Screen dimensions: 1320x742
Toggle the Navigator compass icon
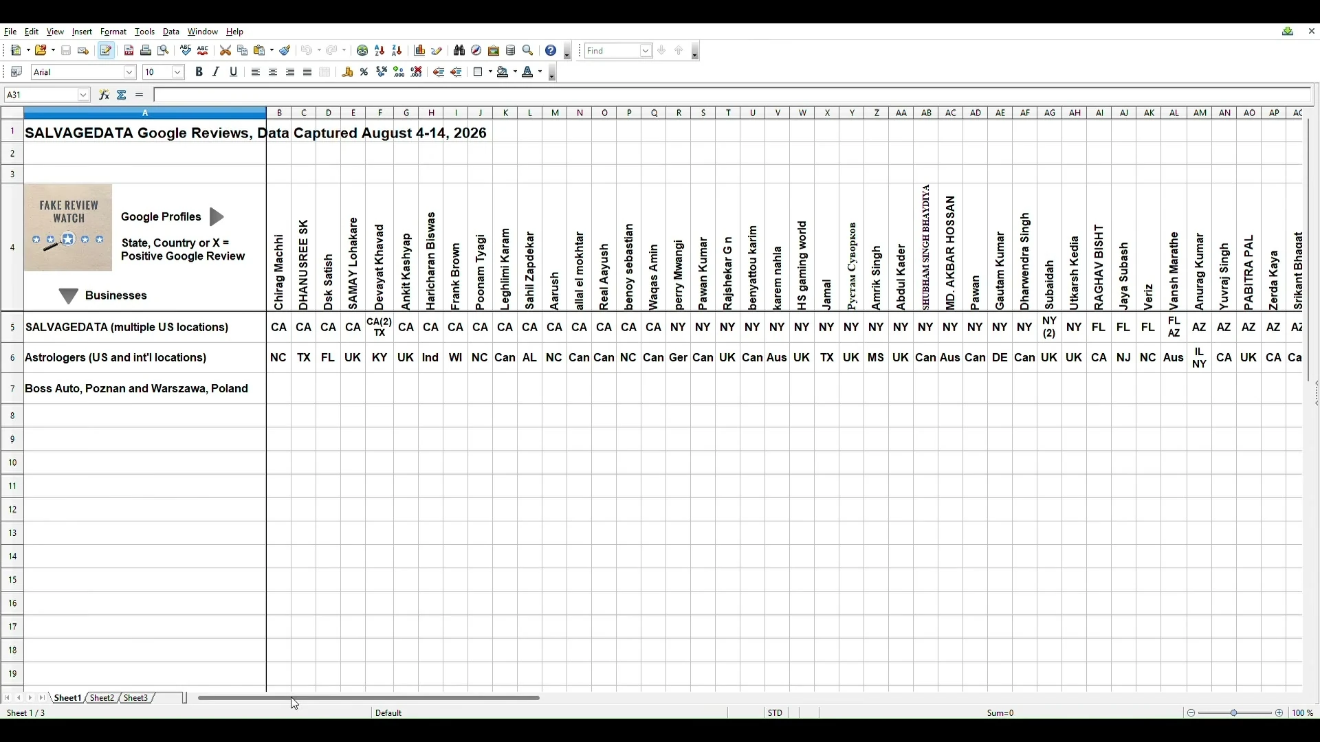click(x=477, y=51)
